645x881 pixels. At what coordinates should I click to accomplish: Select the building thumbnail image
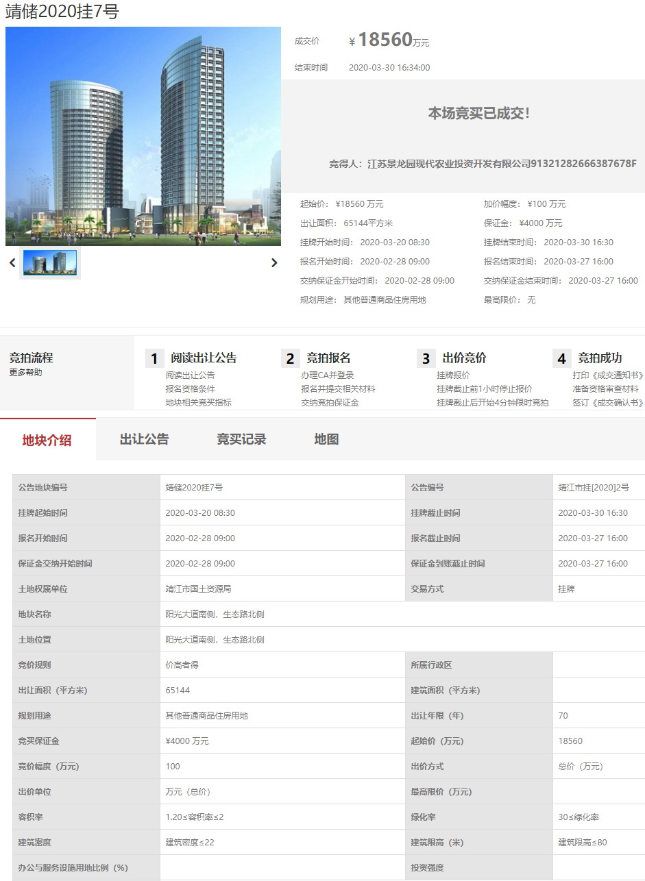coord(50,262)
